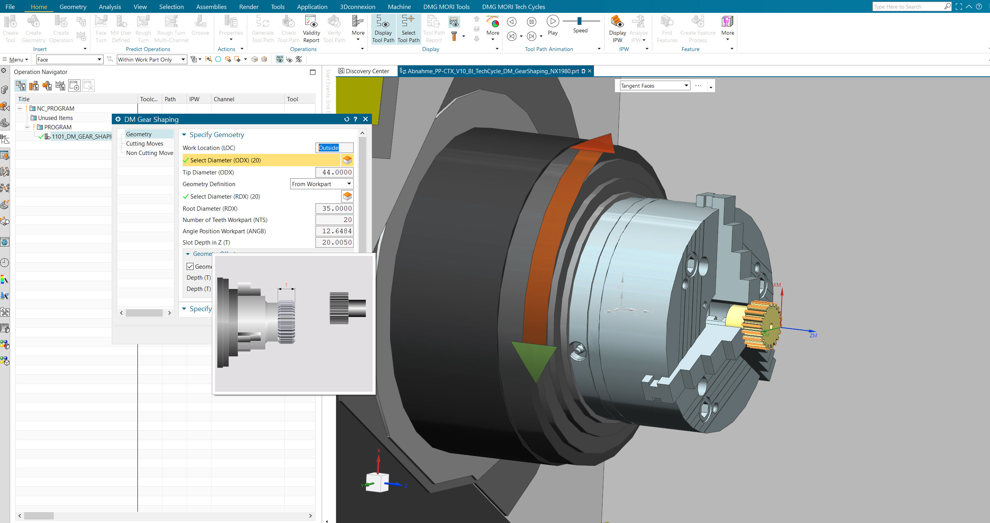Image resolution: width=990 pixels, height=523 pixels.
Task: Open the DMG MORI Tech Cycles tab
Action: point(513,7)
